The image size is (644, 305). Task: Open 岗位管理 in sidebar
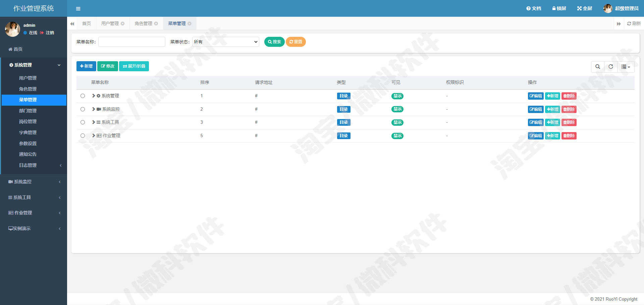pyautogui.click(x=28, y=121)
